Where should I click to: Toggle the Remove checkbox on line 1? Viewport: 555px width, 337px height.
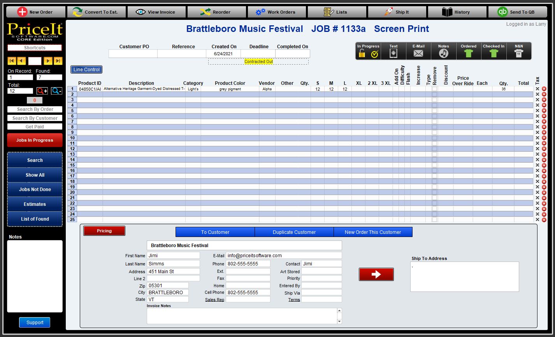434,88
